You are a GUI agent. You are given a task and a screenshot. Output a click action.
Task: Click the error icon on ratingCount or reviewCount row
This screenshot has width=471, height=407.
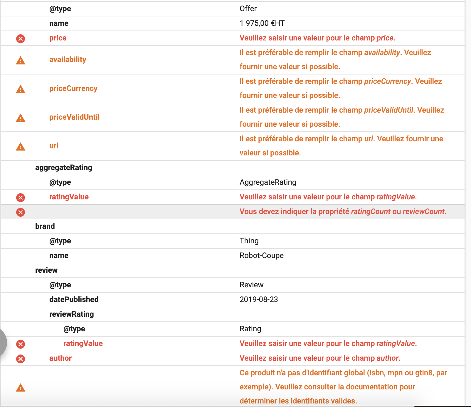21,212
